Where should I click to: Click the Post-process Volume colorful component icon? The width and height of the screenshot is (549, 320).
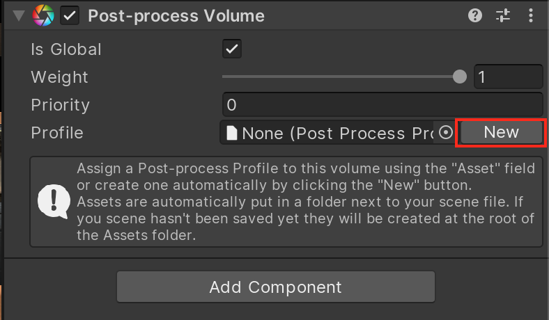(x=43, y=15)
